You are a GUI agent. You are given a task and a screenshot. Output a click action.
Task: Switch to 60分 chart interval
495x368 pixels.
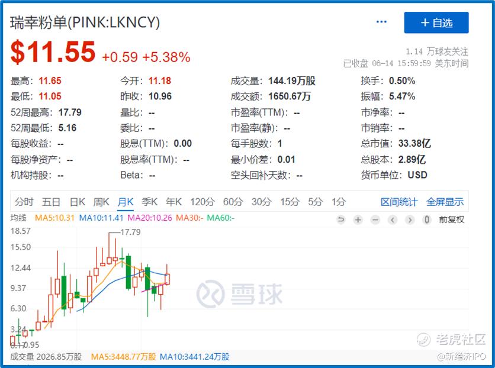[233, 202]
